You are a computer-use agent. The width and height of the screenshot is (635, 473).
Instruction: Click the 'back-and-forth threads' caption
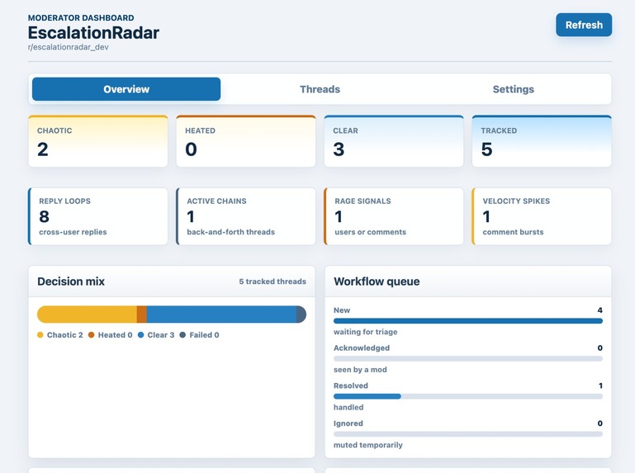pyautogui.click(x=231, y=232)
